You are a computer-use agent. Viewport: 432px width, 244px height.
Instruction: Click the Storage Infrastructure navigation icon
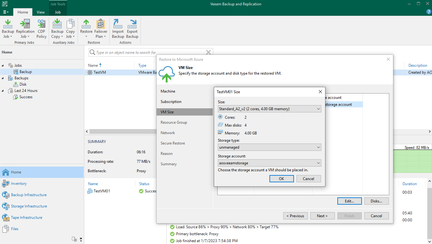pos(6,206)
